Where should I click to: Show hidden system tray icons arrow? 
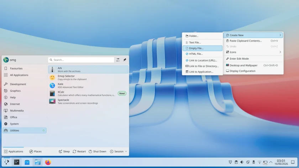point(271,162)
